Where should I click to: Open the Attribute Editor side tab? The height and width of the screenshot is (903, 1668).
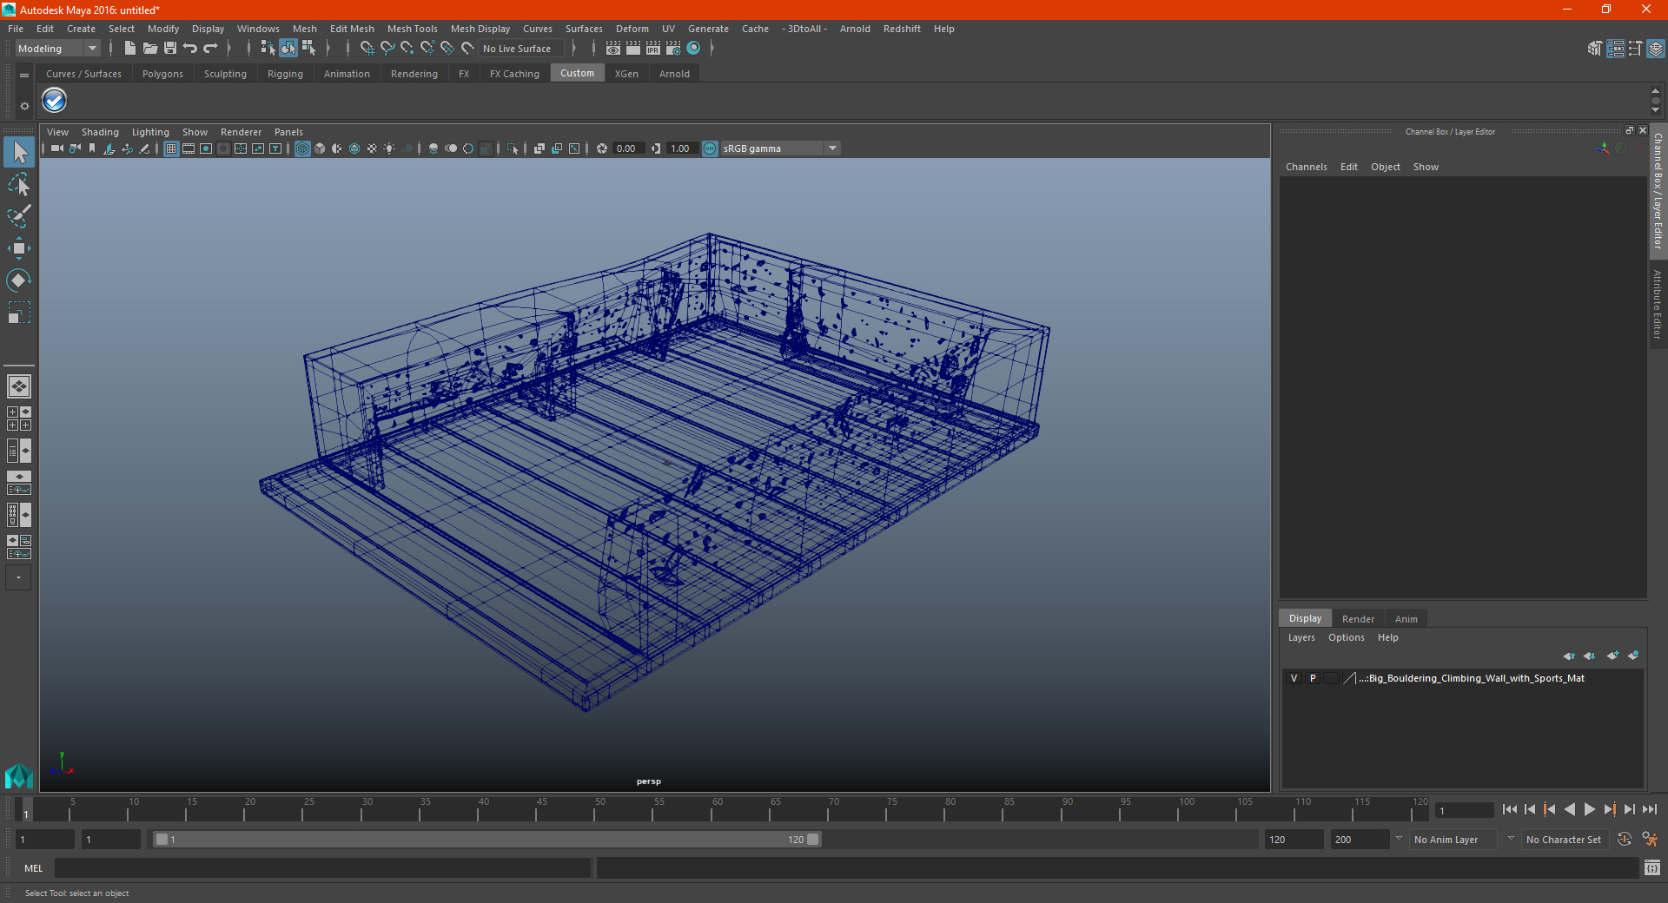pos(1658,304)
